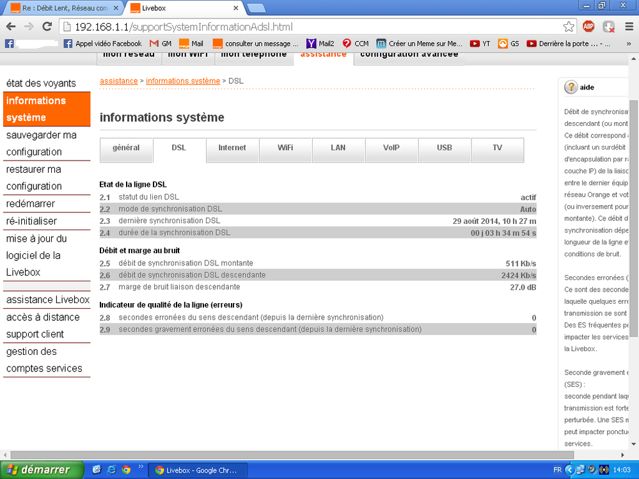Reload the Livebox page

[47, 27]
